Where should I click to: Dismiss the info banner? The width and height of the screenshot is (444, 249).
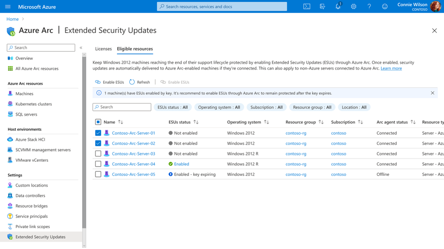[432, 93]
